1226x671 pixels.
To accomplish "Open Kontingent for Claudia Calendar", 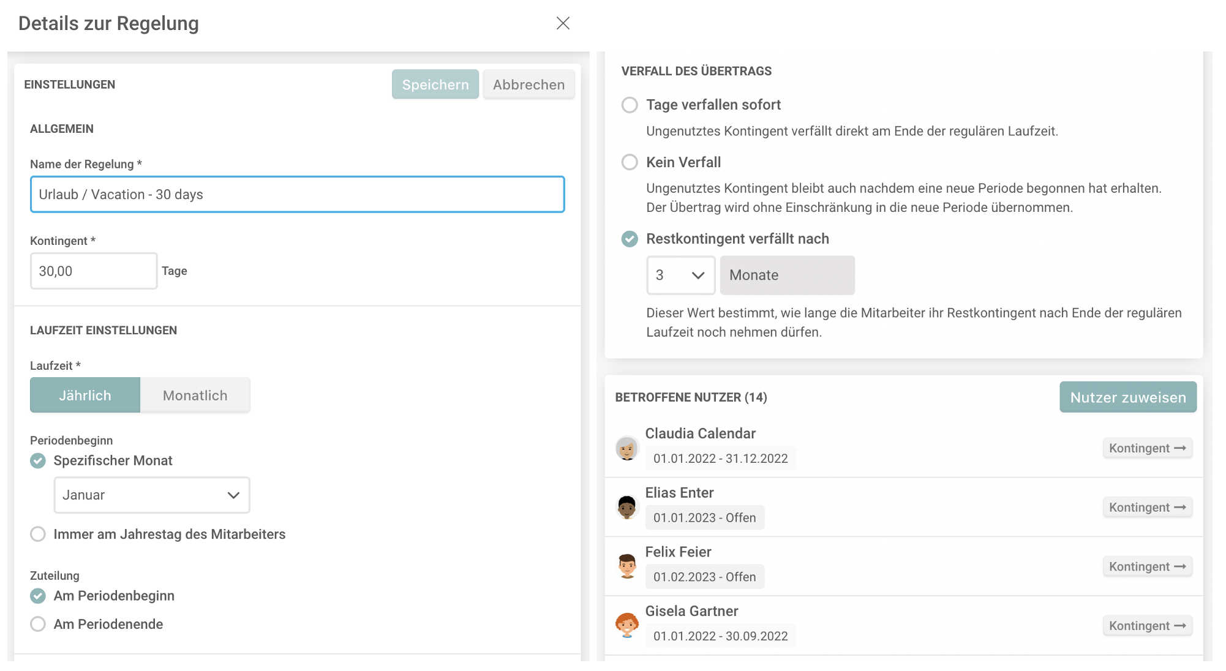I will [1148, 448].
